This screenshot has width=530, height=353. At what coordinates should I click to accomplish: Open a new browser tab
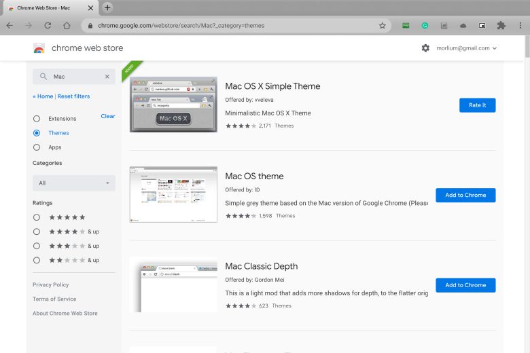coord(107,7)
